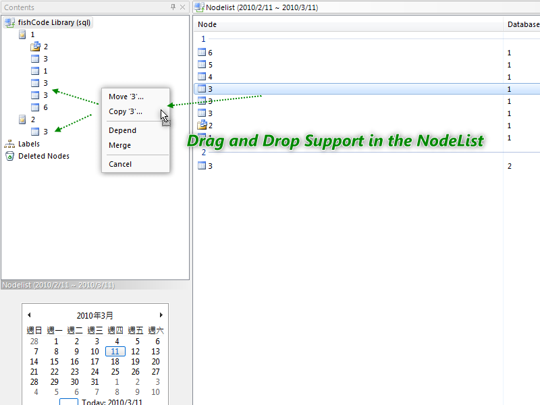
Task: Click the Nodelist date range bar under Contents
Action: coord(95,285)
